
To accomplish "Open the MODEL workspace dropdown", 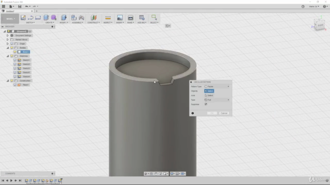I will (x=10, y=18).
